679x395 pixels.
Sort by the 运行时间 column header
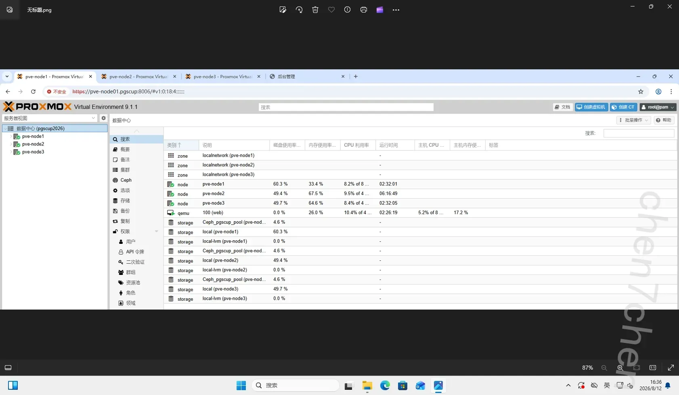coord(395,145)
